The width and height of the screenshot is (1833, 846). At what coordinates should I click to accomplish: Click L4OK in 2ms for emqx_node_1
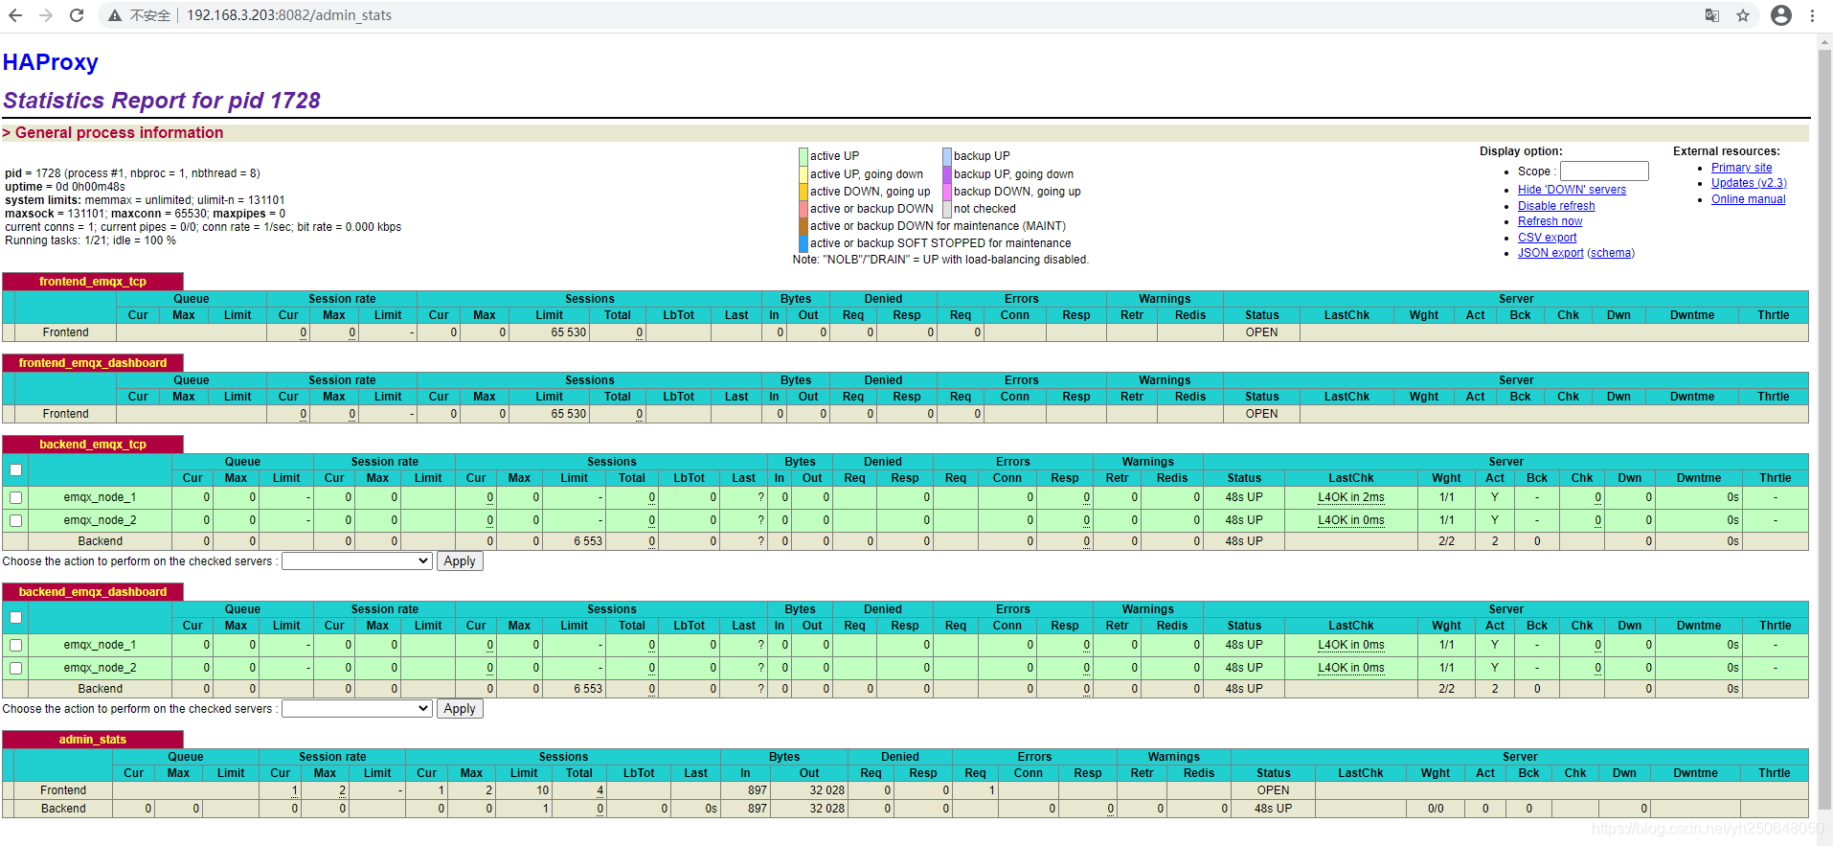(x=1350, y=497)
